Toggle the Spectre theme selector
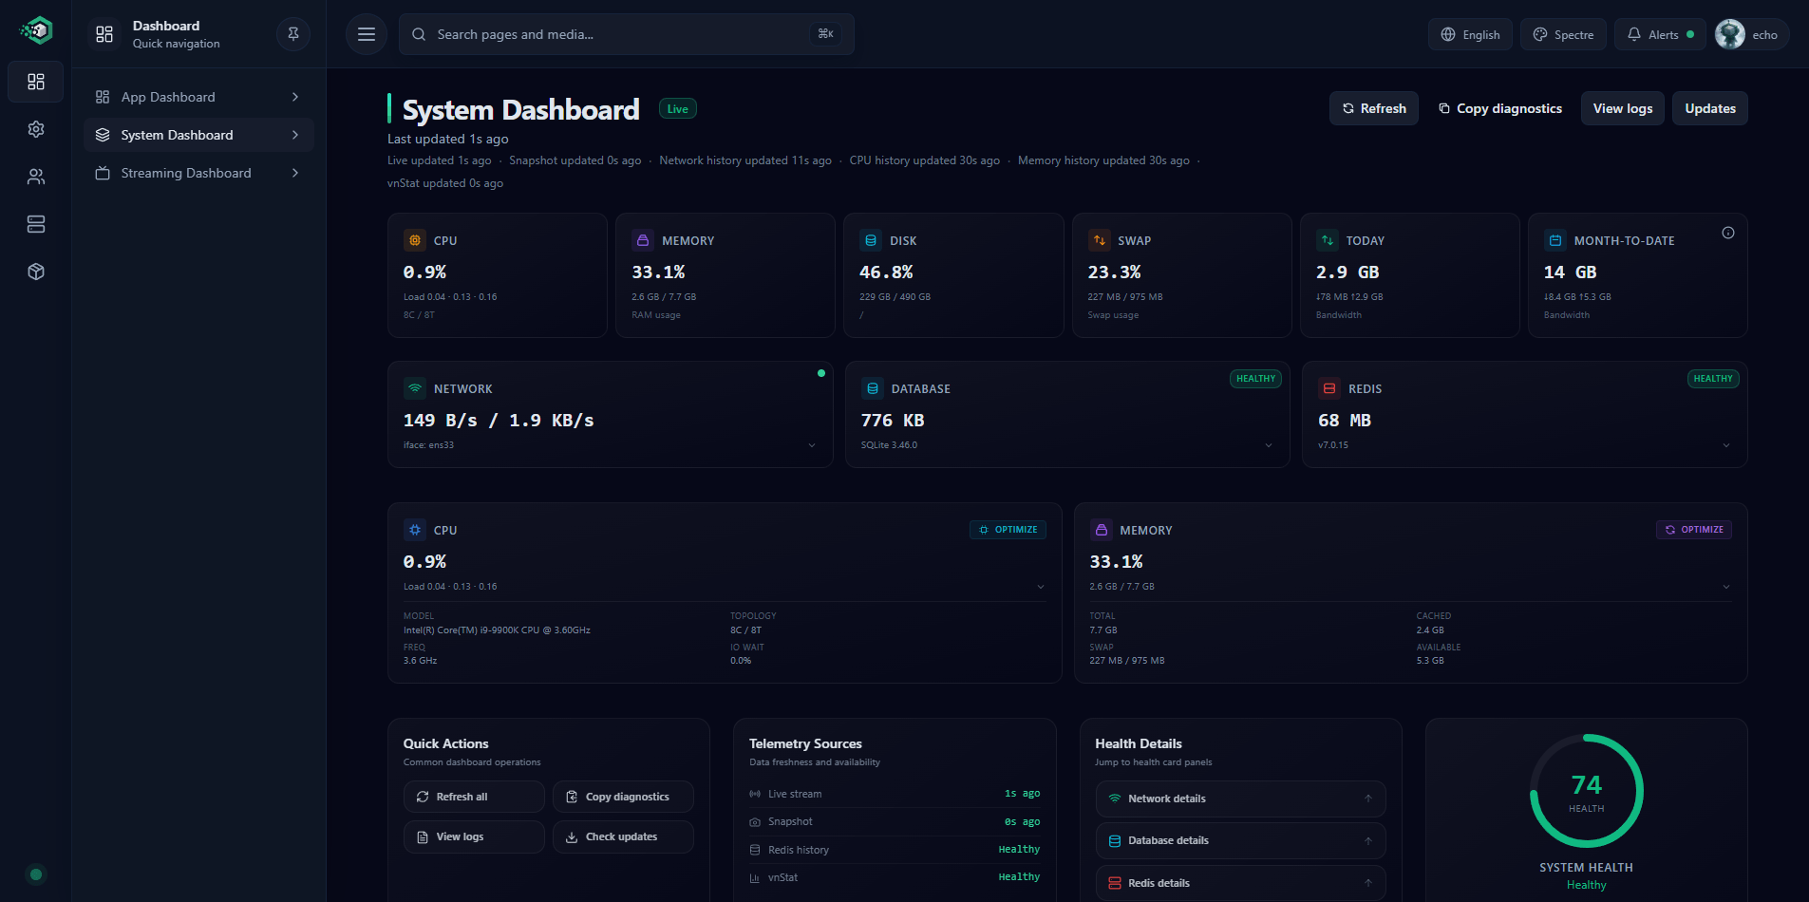Image resolution: width=1809 pixels, height=902 pixels. coord(1563,34)
